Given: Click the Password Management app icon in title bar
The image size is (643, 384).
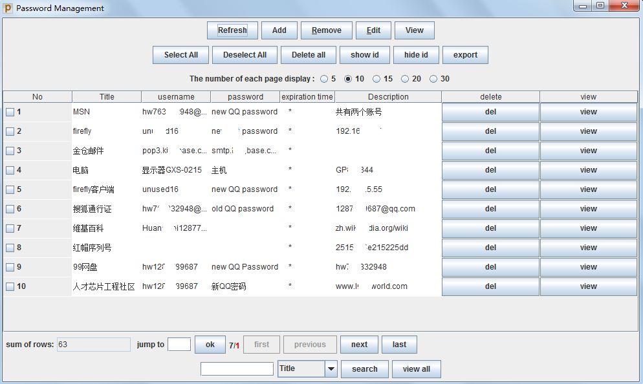Looking at the screenshot, I should coord(8,8).
